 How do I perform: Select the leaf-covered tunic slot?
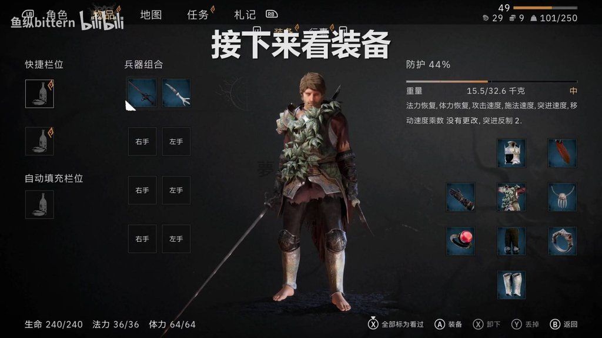coord(511,197)
